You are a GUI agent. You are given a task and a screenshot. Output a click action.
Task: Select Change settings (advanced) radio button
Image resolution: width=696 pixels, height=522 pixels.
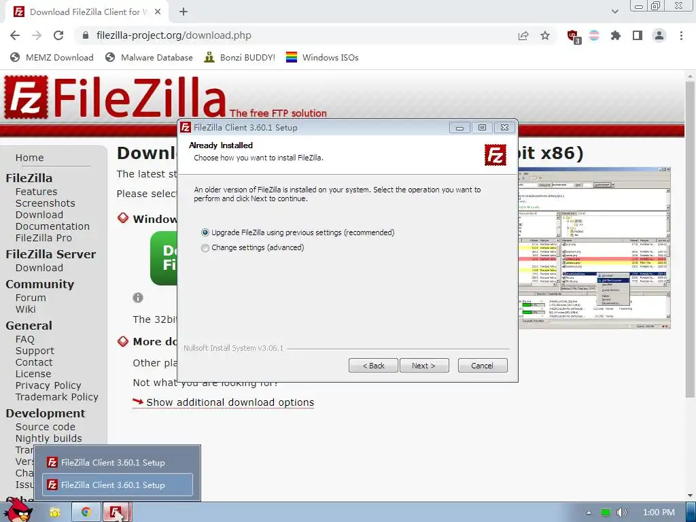tap(205, 247)
